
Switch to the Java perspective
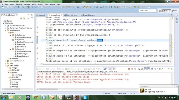pyautogui.click(x=175, y=11)
